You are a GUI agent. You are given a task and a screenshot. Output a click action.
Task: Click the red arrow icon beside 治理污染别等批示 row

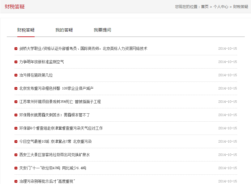pos(16,181)
